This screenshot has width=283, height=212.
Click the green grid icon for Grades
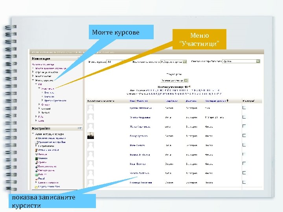point(36,159)
